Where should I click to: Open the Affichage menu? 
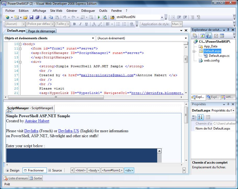click(x=39, y=11)
